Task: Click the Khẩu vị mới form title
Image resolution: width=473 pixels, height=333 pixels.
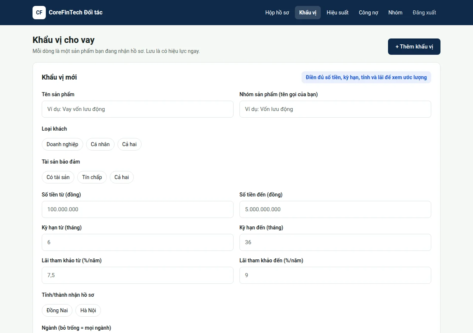Action: pos(59,77)
